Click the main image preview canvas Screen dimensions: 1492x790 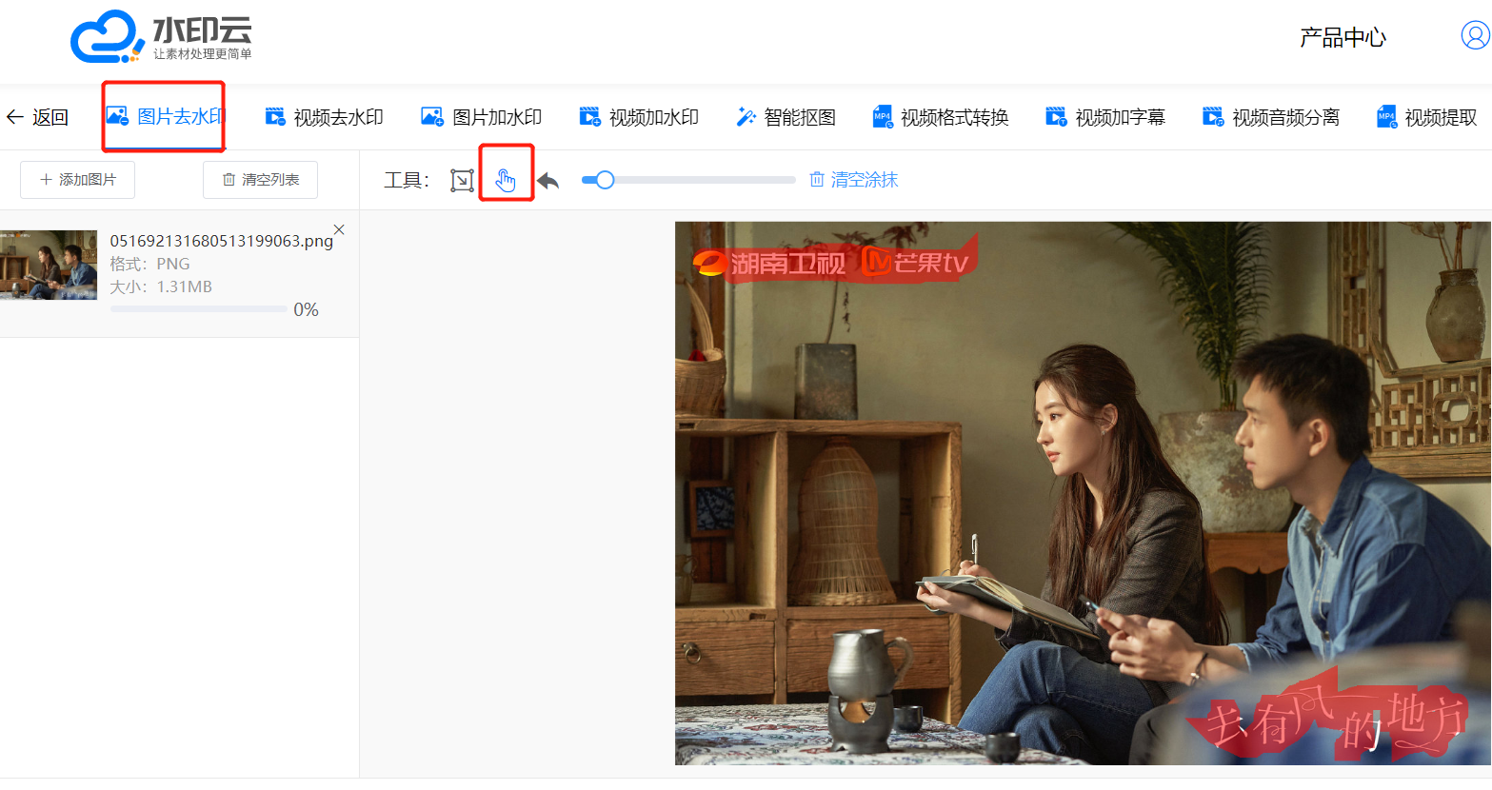1083,493
